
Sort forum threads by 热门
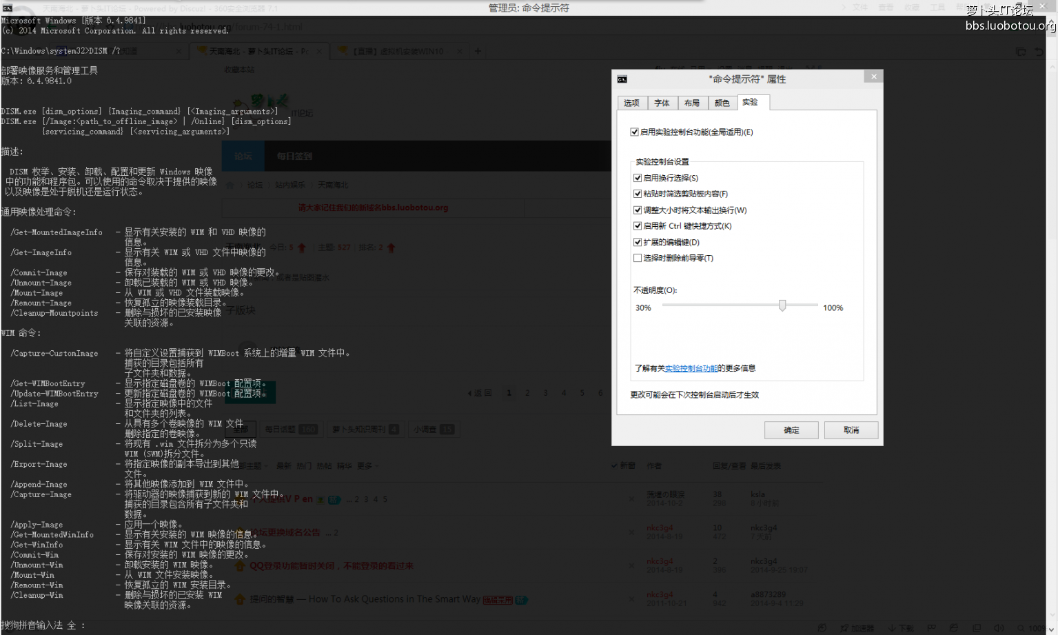pyautogui.click(x=304, y=466)
